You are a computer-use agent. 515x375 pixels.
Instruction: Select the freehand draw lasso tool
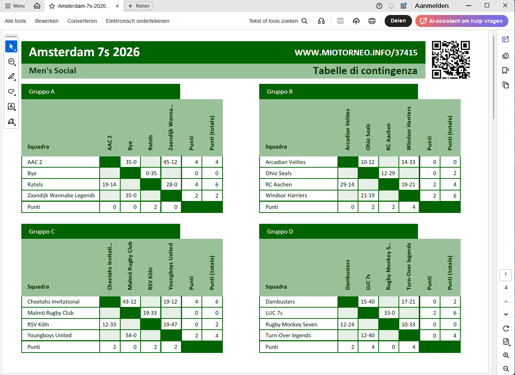pos(11,91)
